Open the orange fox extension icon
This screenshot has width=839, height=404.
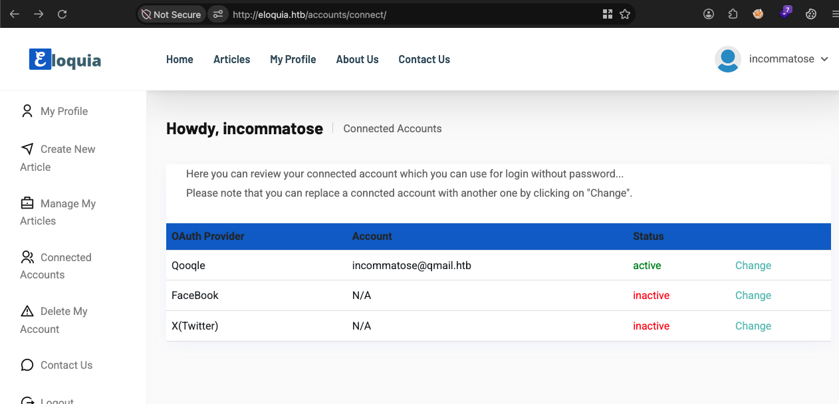(758, 14)
